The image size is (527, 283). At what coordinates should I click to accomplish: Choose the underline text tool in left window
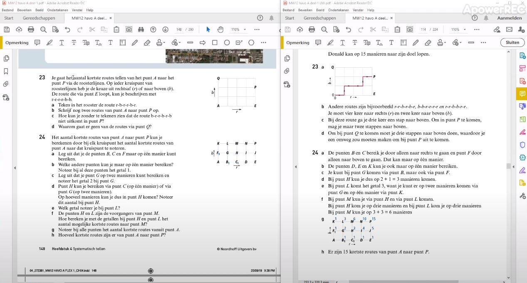[x=62, y=42]
